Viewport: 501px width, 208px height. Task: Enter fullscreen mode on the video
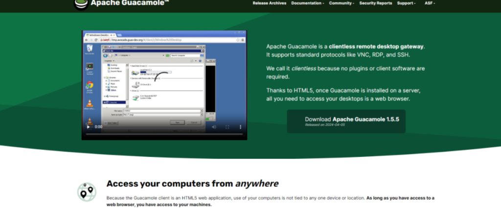point(227,127)
